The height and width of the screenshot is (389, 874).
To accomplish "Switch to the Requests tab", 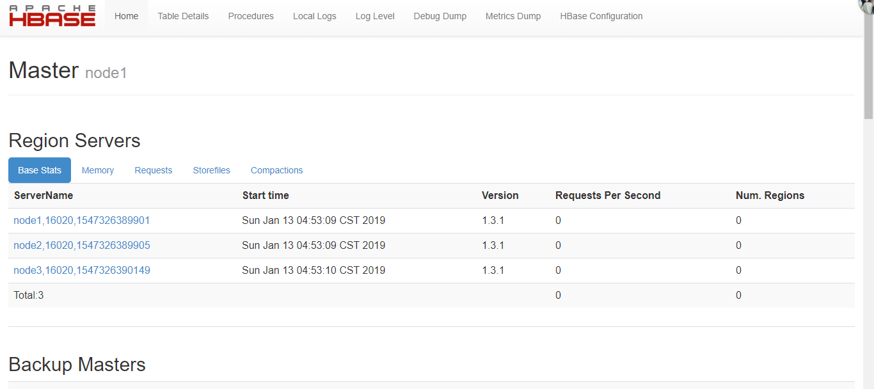I will point(154,170).
